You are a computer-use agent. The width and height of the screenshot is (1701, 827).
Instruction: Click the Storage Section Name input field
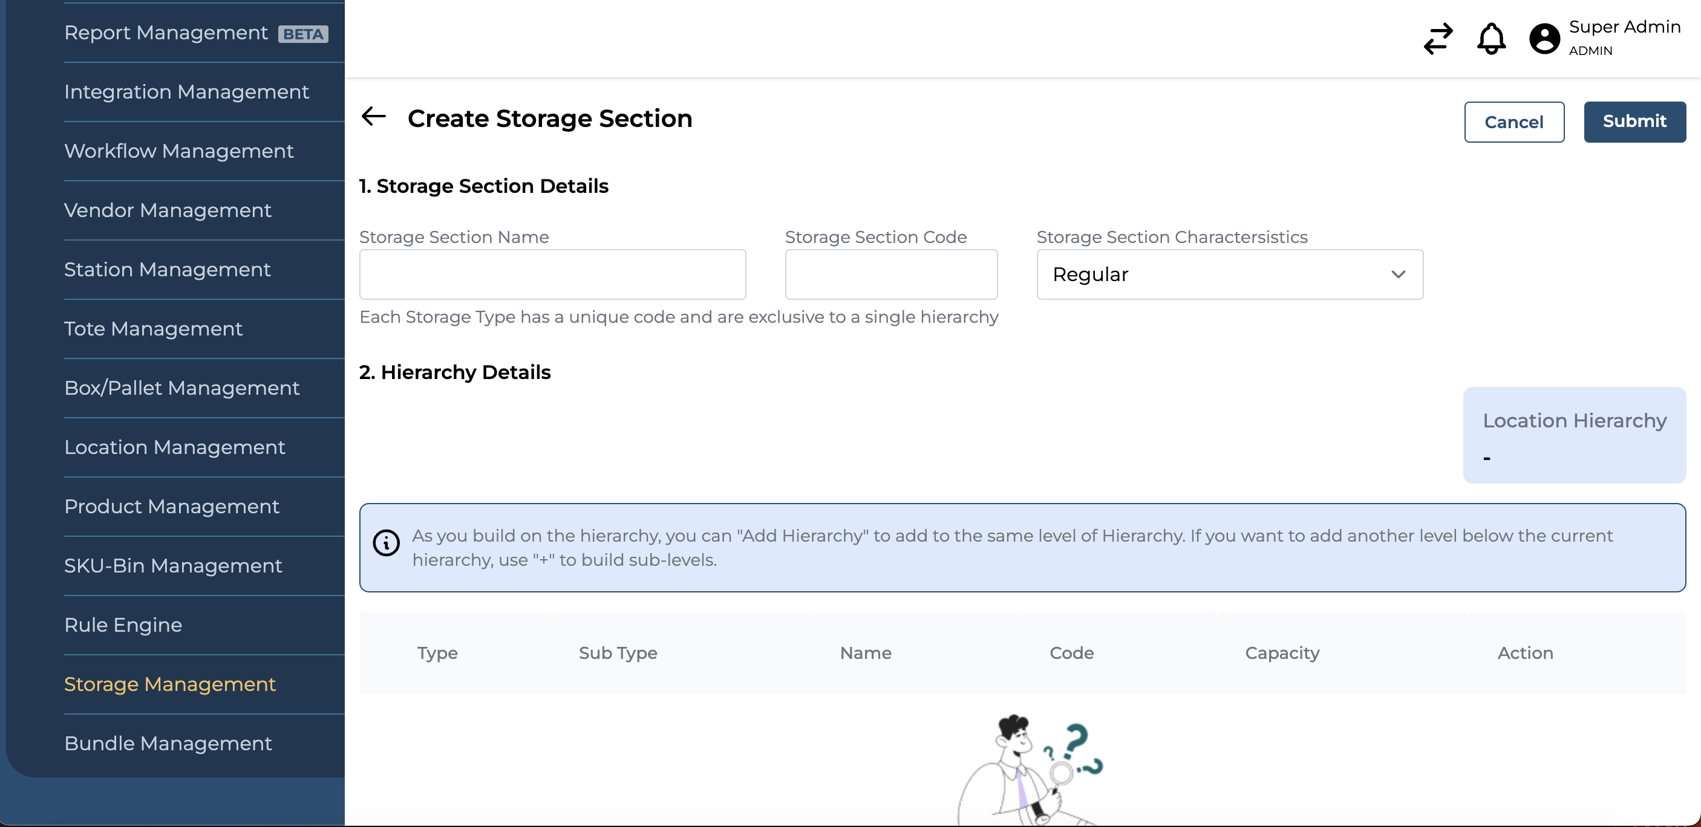pos(553,274)
